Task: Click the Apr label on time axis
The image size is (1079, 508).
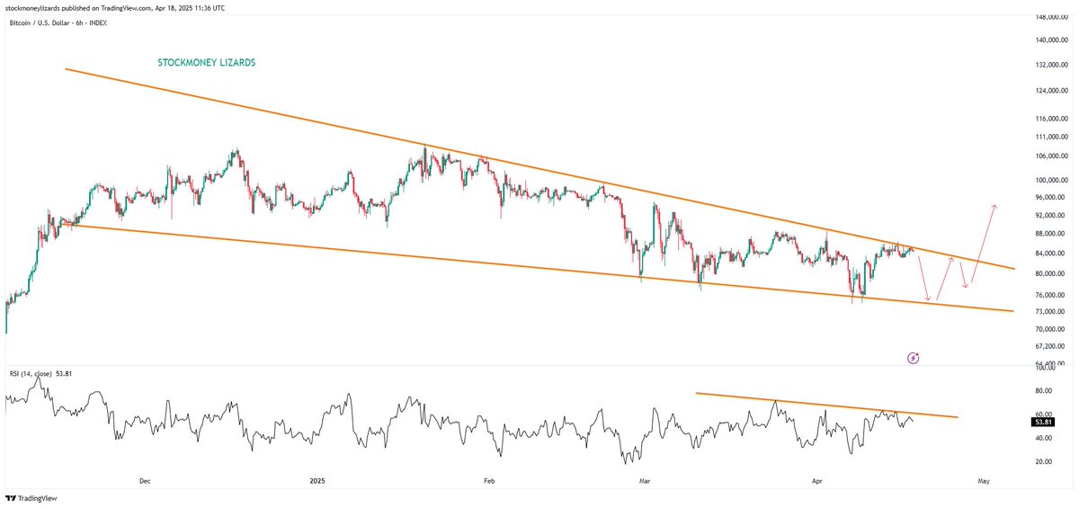Action: pos(817,482)
